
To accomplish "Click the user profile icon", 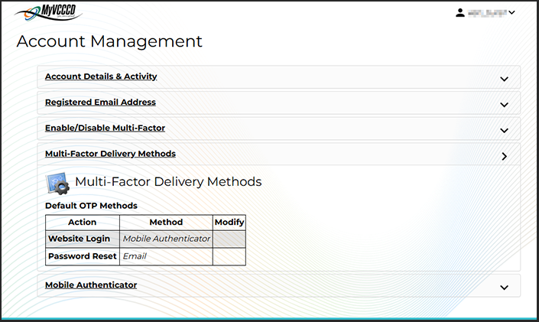I will click(460, 13).
